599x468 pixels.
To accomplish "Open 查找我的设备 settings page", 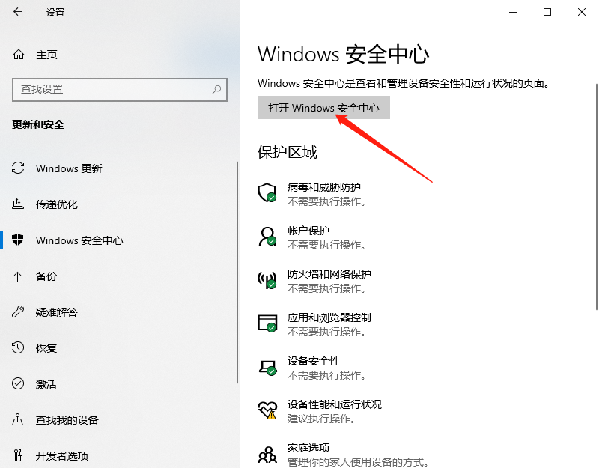I will click(67, 420).
